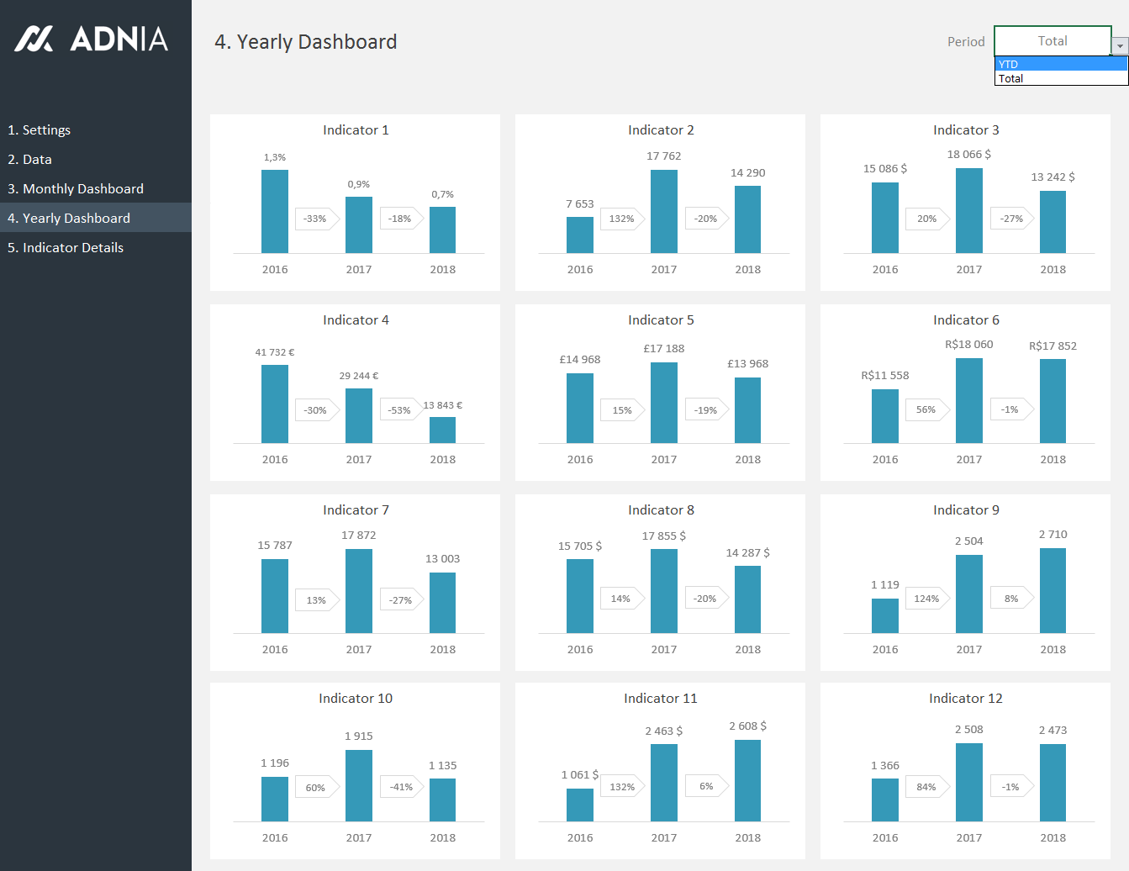
Task: Click the 132% arrow in Indicator 2
Action: (x=622, y=219)
